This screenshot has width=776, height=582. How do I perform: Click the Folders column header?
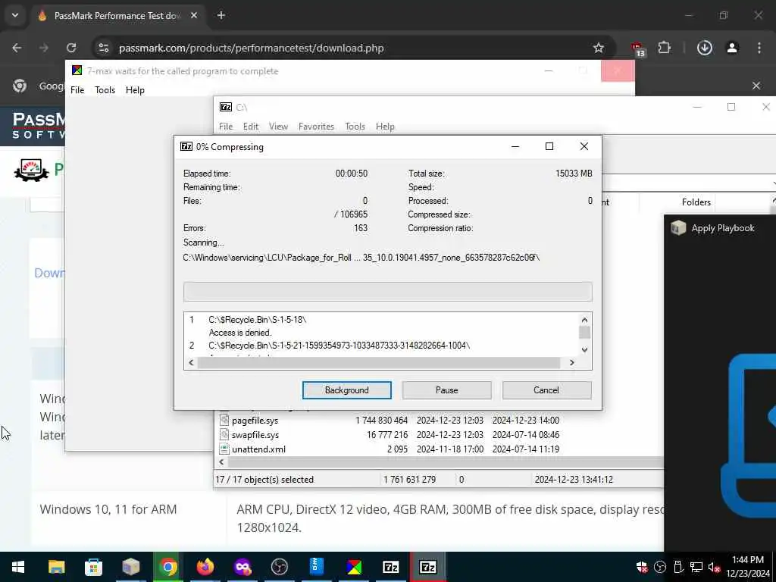click(696, 202)
